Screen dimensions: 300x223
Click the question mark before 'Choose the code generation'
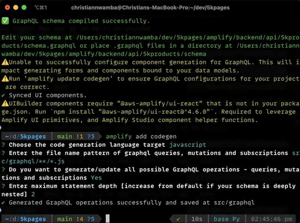[3, 145]
